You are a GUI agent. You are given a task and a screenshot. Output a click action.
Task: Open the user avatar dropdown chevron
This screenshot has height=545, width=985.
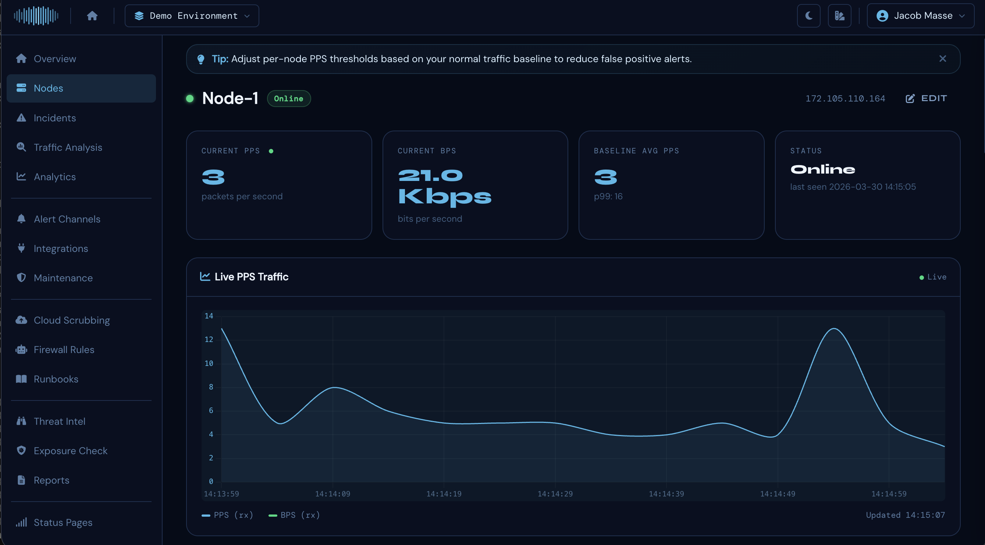963,16
